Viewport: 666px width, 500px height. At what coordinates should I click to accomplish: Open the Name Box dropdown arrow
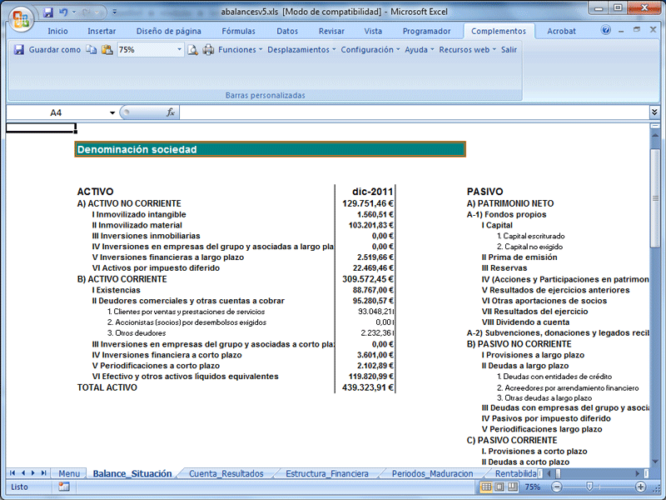112,112
